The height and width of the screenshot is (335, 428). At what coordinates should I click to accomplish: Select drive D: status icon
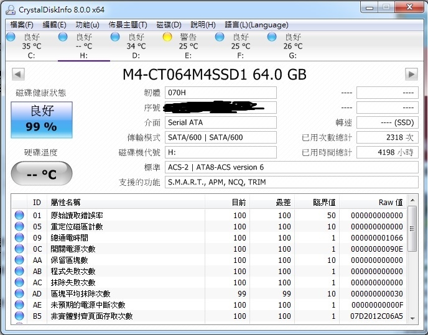click(x=115, y=37)
